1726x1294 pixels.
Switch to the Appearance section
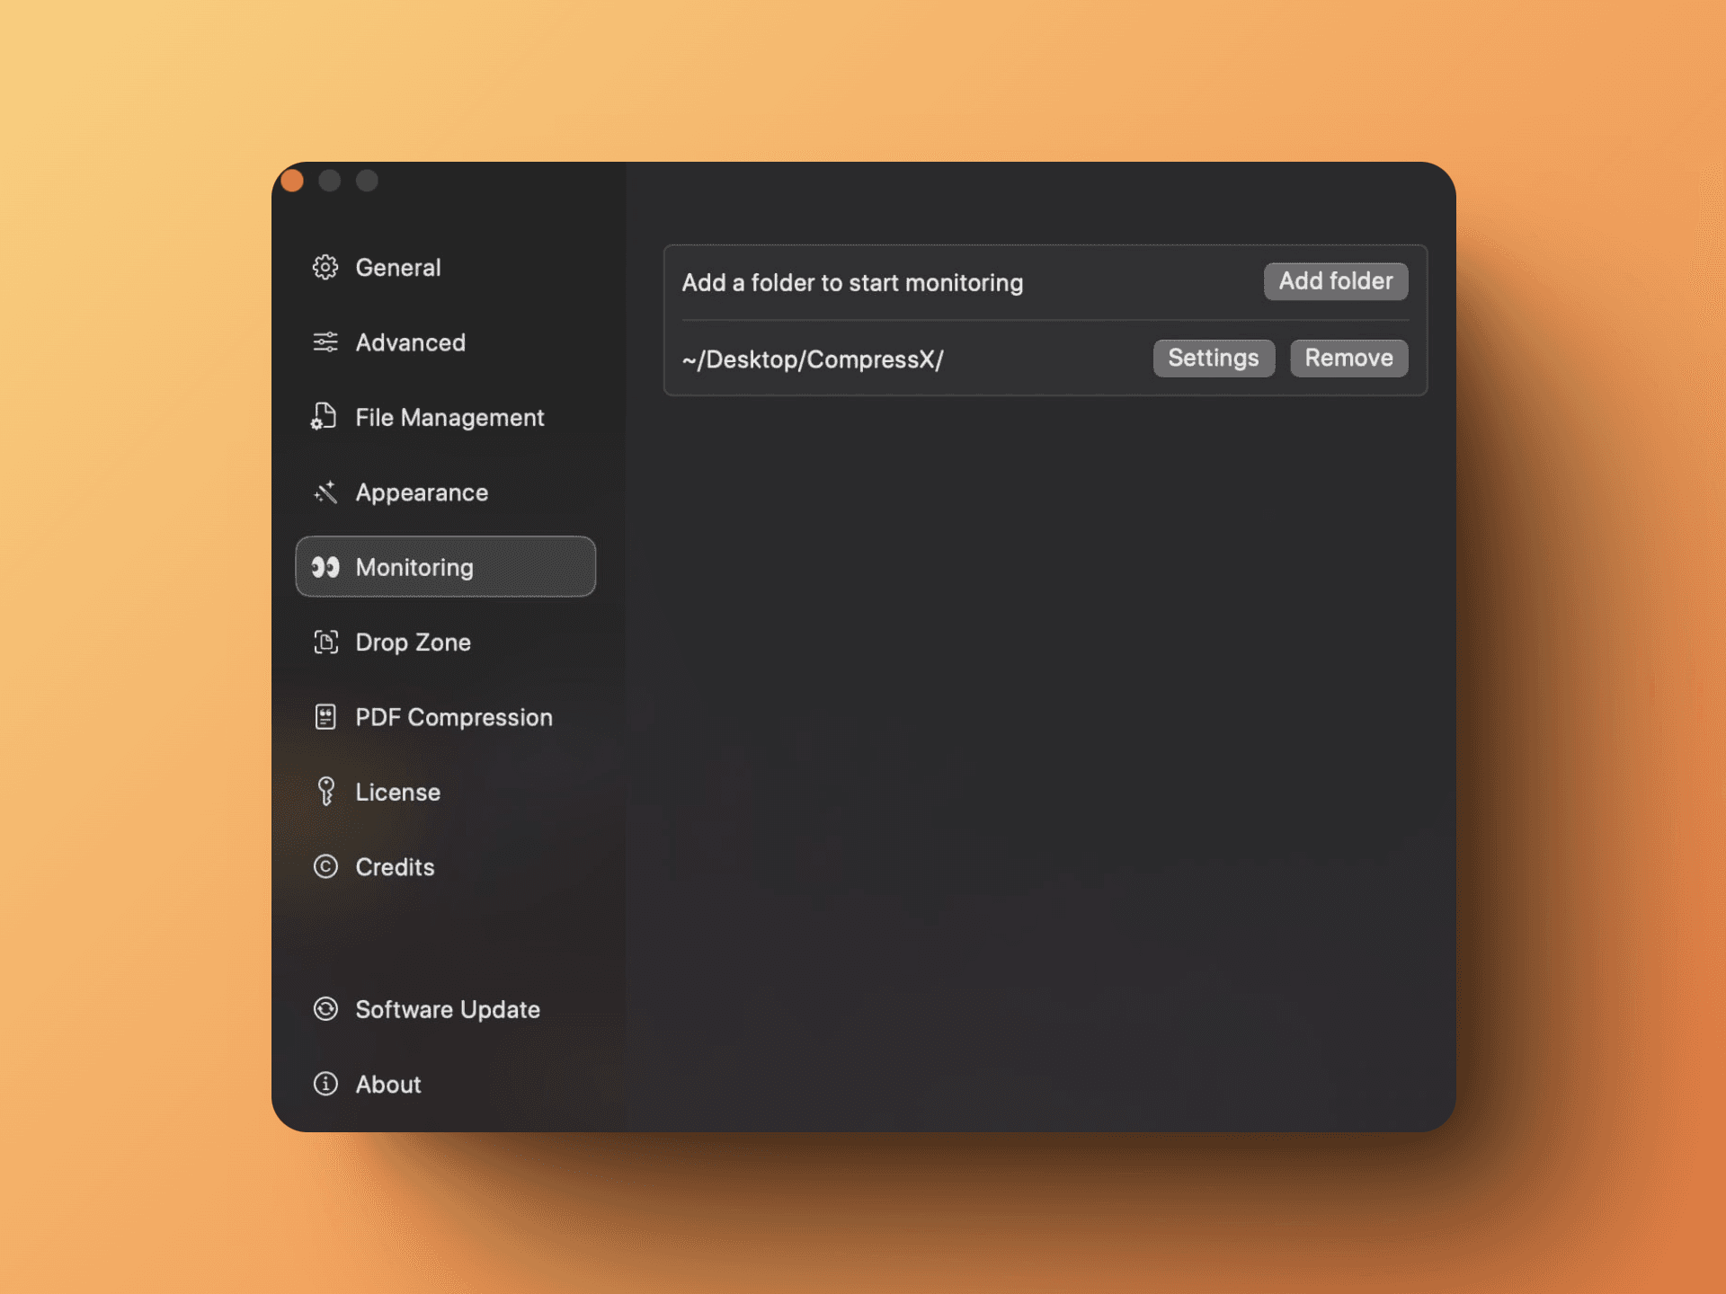coord(422,492)
